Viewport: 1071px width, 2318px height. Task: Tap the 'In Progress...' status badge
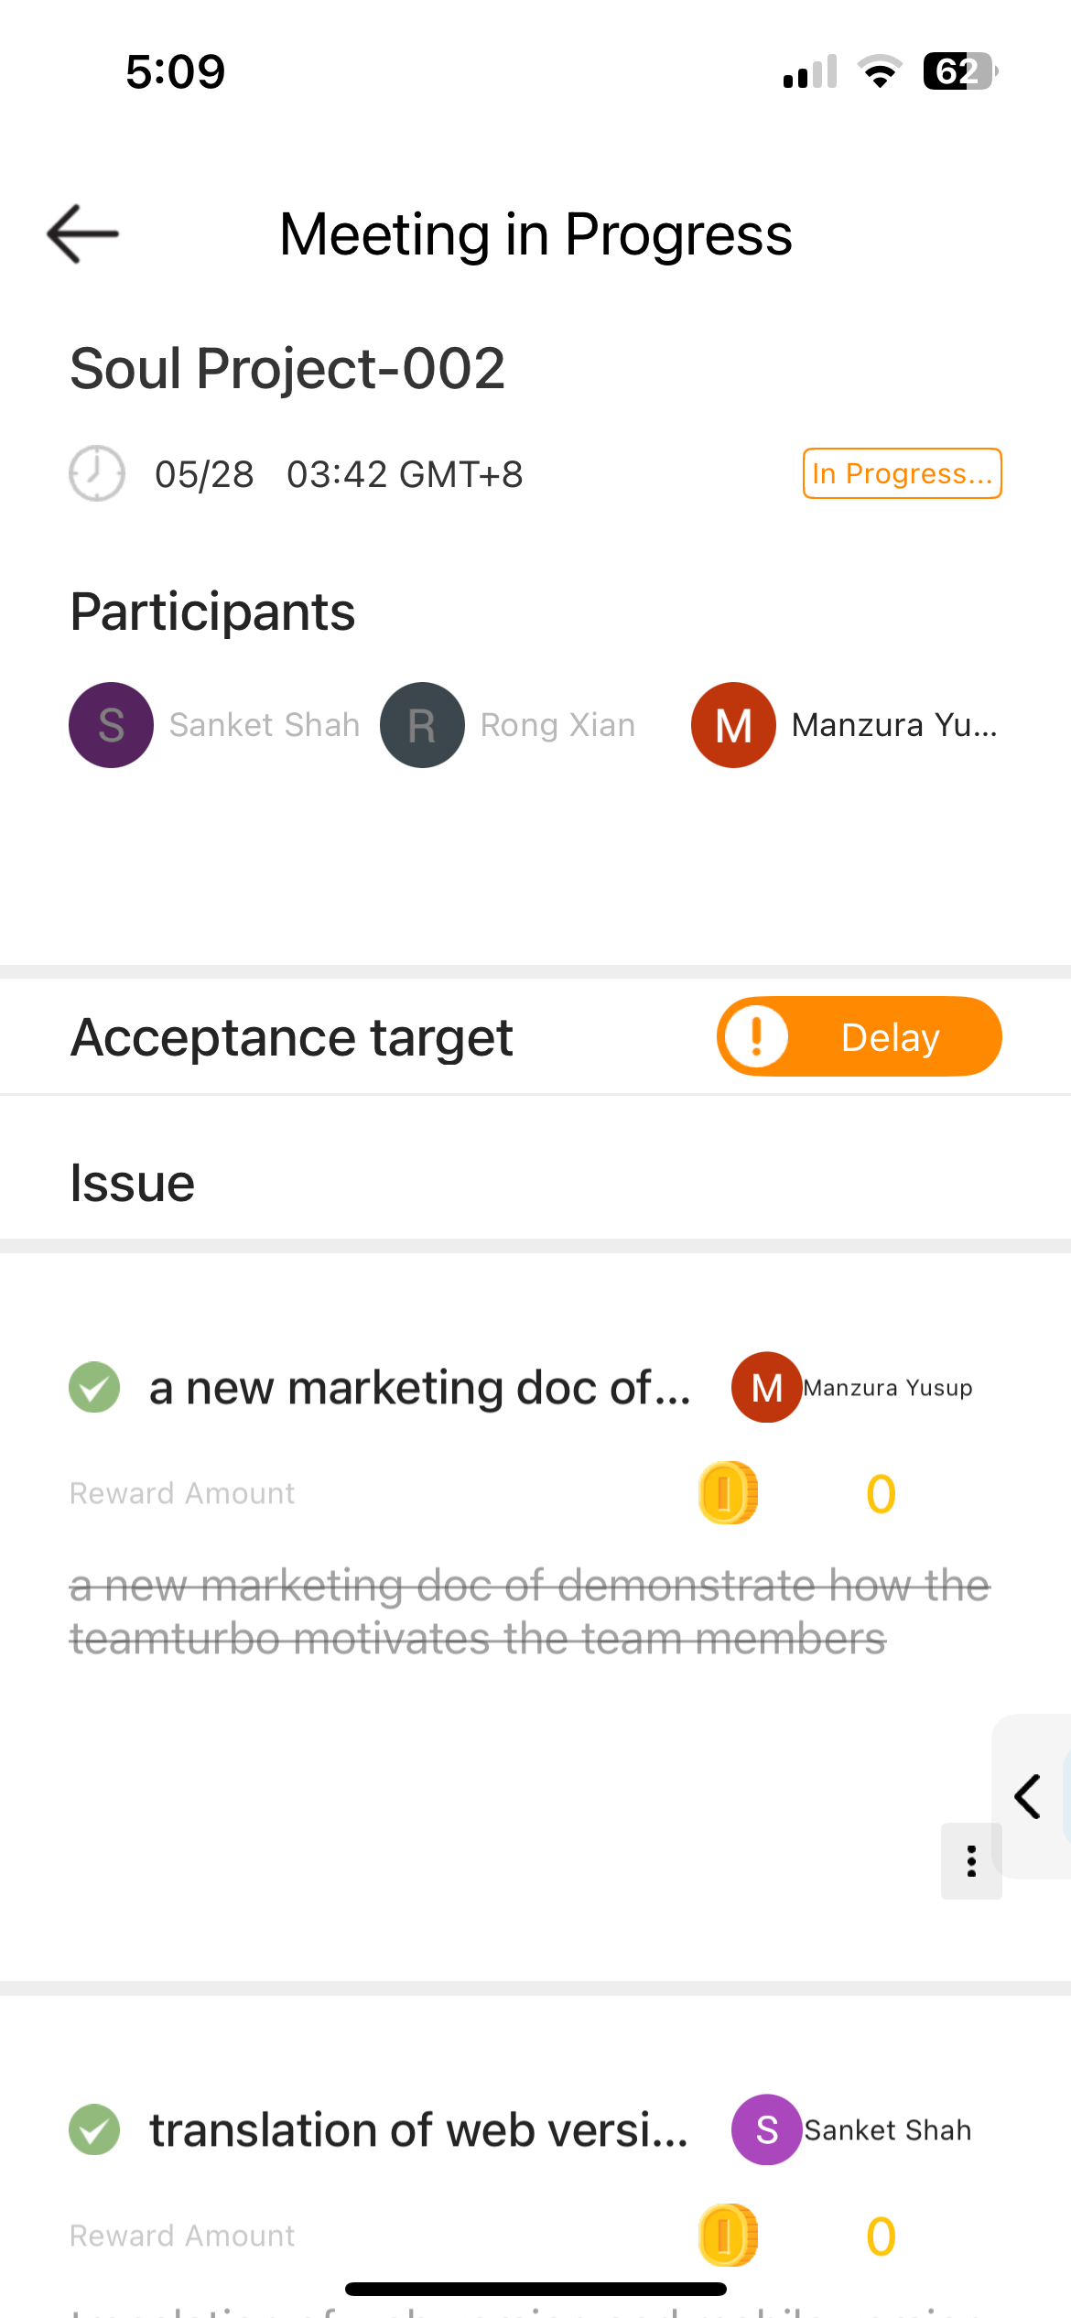click(x=902, y=473)
